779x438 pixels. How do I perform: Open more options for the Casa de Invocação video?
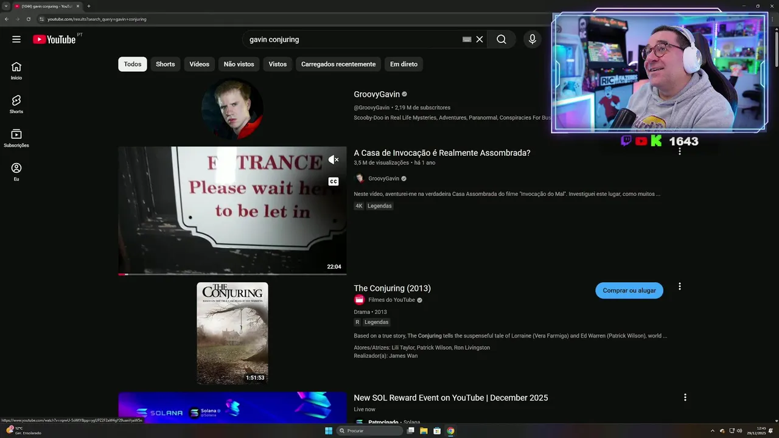[x=680, y=151]
